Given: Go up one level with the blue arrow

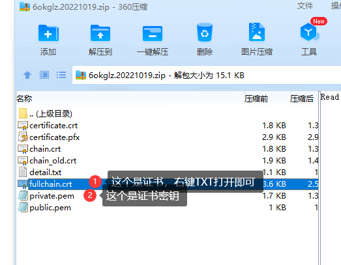Looking at the screenshot, I should click(x=27, y=75).
